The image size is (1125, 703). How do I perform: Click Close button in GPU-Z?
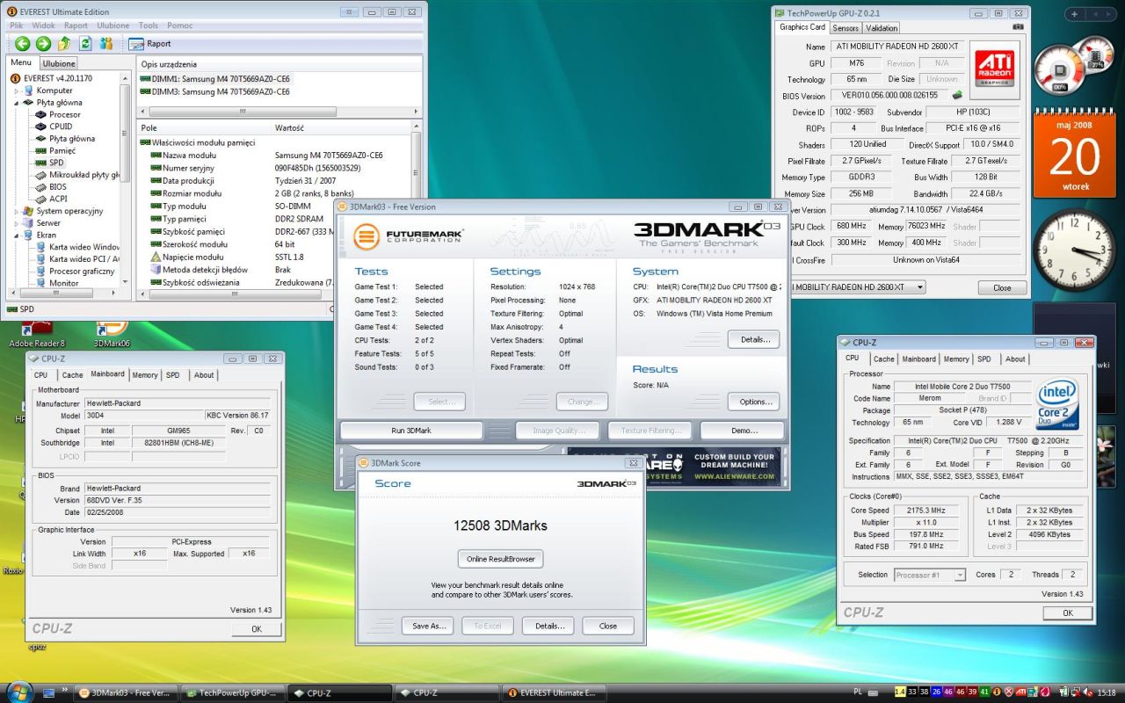(x=1002, y=287)
